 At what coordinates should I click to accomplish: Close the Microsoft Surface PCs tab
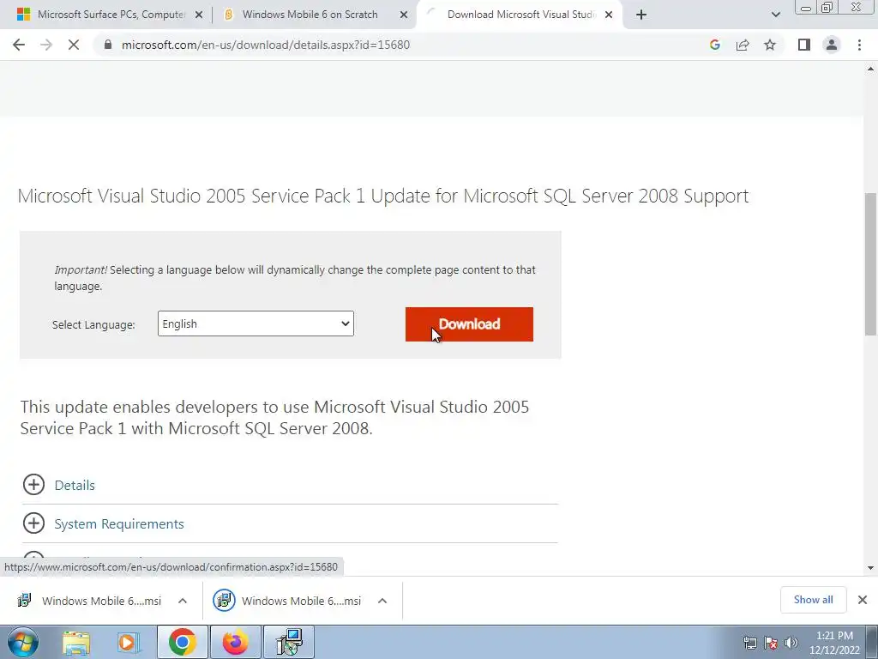[x=198, y=15]
